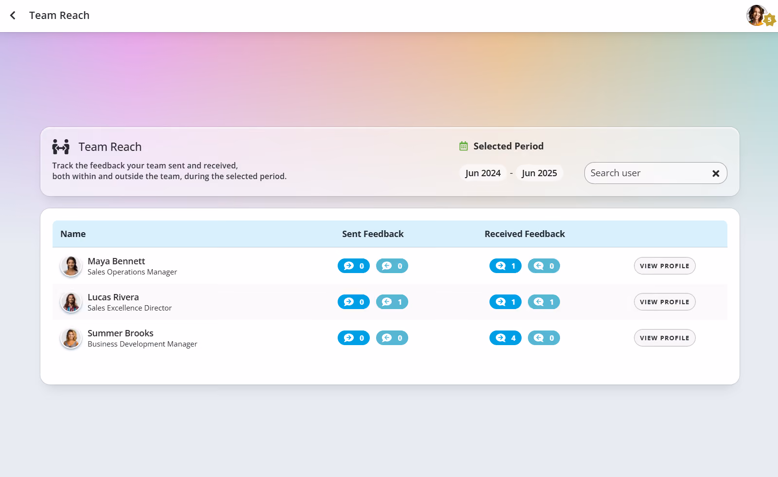
Task: Click the green calendar icon by Selected Period
Action: [464, 146]
